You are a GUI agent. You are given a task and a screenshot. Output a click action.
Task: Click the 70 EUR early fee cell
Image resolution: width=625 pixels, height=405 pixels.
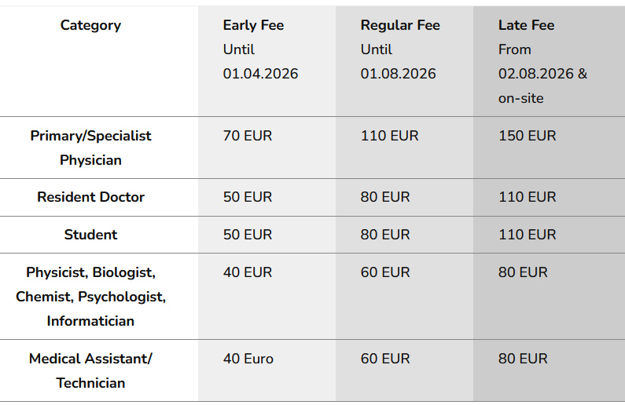click(248, 136)
